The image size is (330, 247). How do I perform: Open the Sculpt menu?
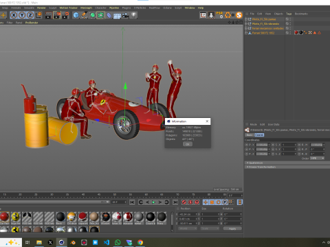(x=53, y=8)
